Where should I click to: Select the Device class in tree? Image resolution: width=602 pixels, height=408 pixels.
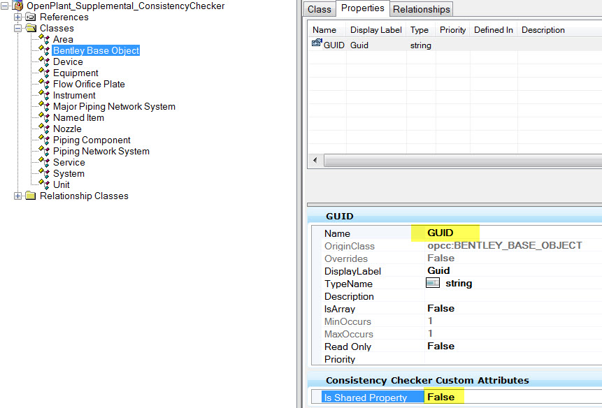pos(68,61)
